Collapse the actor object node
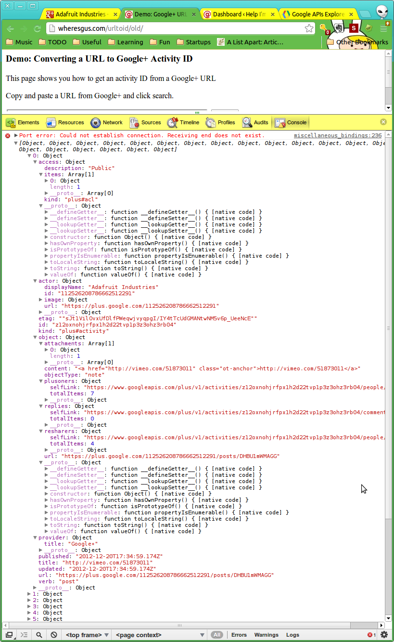This screenshot has height=642, width=394. point(35,281)
